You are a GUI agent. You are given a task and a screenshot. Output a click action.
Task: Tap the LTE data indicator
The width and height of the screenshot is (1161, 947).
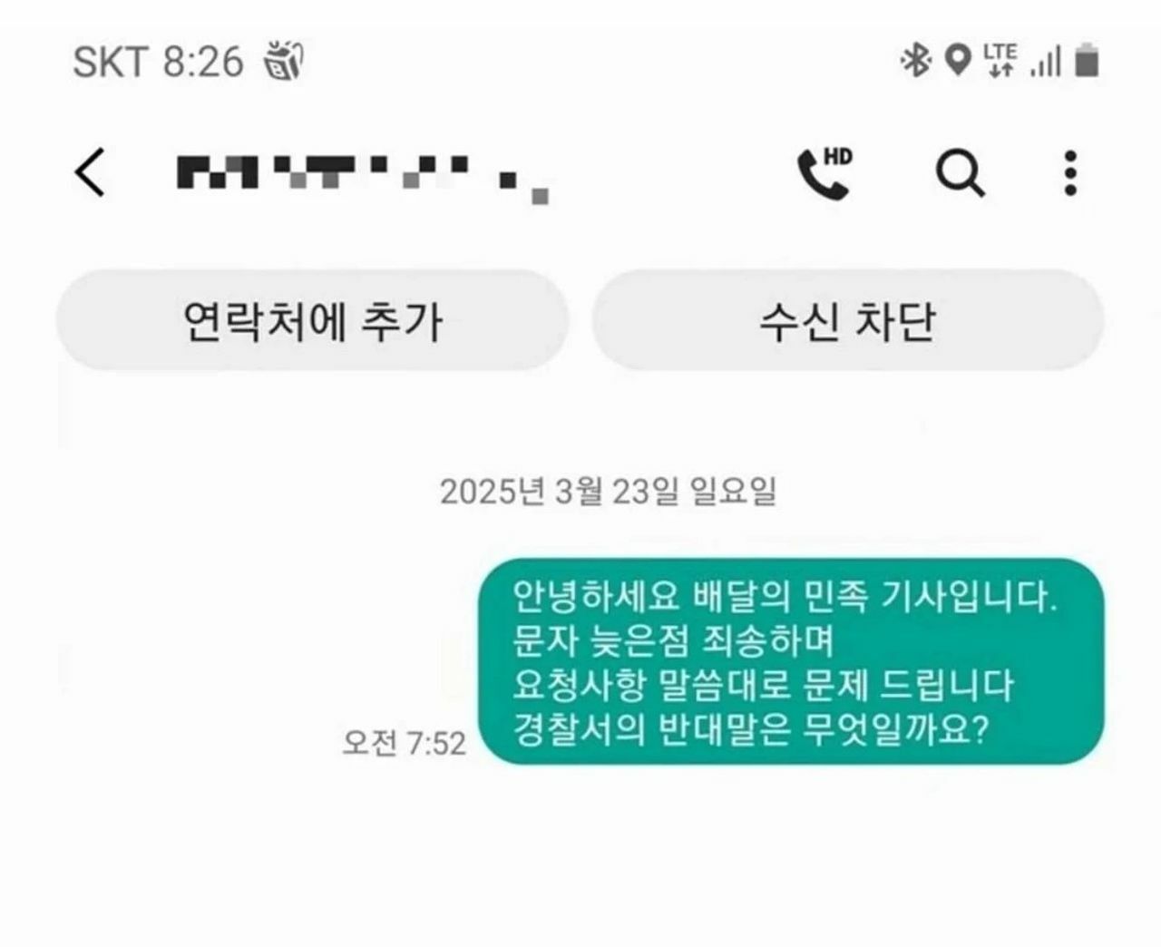[1000, 61]
